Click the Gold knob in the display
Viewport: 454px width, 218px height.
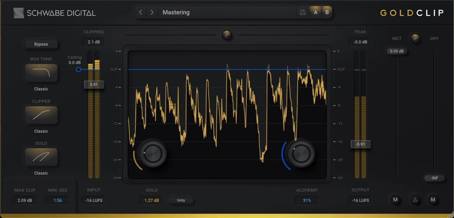[x=153, y=154]
